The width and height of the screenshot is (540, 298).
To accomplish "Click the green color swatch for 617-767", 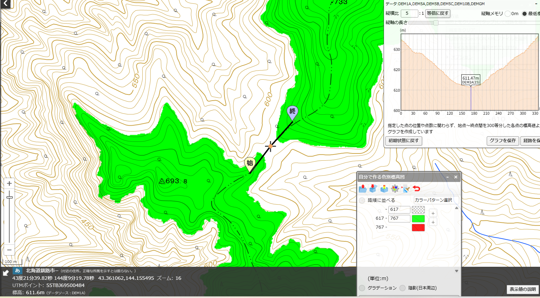I will click(418, 219).
